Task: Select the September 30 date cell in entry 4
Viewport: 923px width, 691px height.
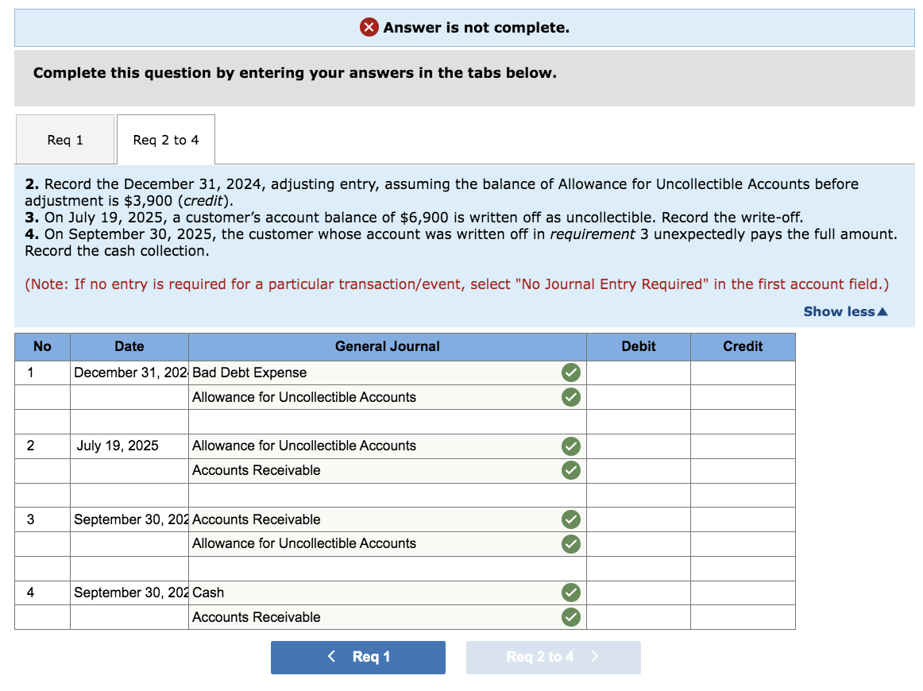Action: pos(129,593)
